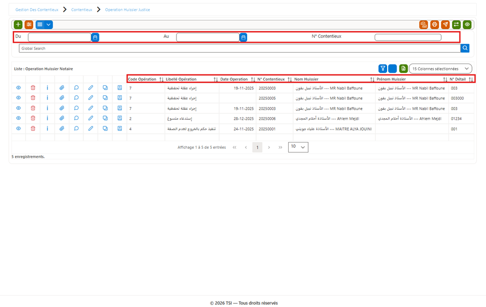Duplicate row 20250001 with copy icon
The height and width of the screenshot is (307, 486).
pyautogui.click(x=105, y=129)
